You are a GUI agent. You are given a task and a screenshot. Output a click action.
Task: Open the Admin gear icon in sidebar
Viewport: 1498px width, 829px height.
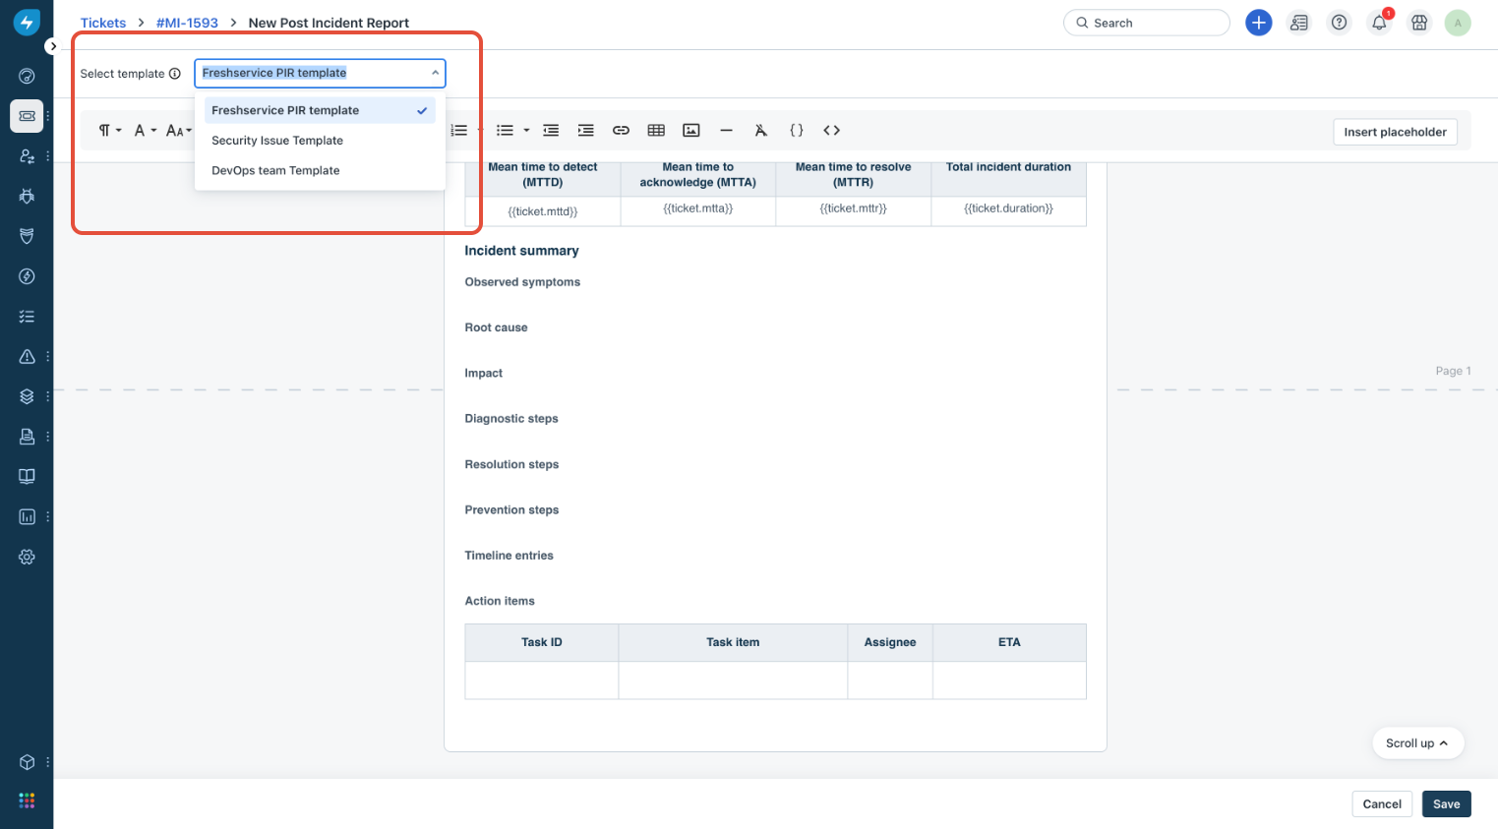(x=27, y=557)
